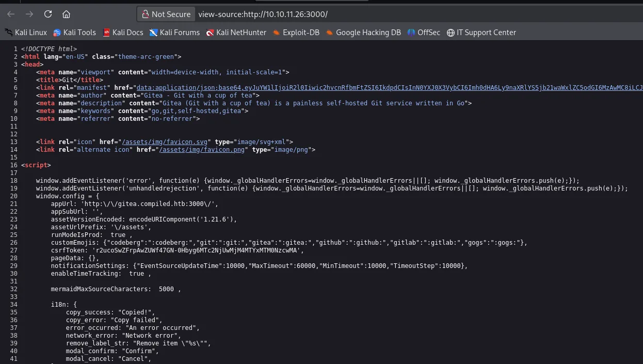Click the <script> tag on line 16
The image size is (643, 364).
coord(36,165)
